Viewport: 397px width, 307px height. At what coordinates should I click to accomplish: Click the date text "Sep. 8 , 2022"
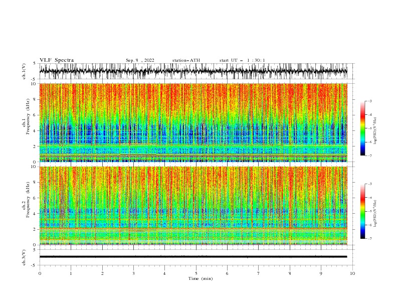pos(140,60)
